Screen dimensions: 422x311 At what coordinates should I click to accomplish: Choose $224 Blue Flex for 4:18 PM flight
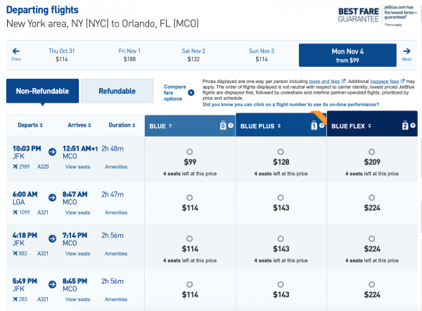(x=372, y=238)
